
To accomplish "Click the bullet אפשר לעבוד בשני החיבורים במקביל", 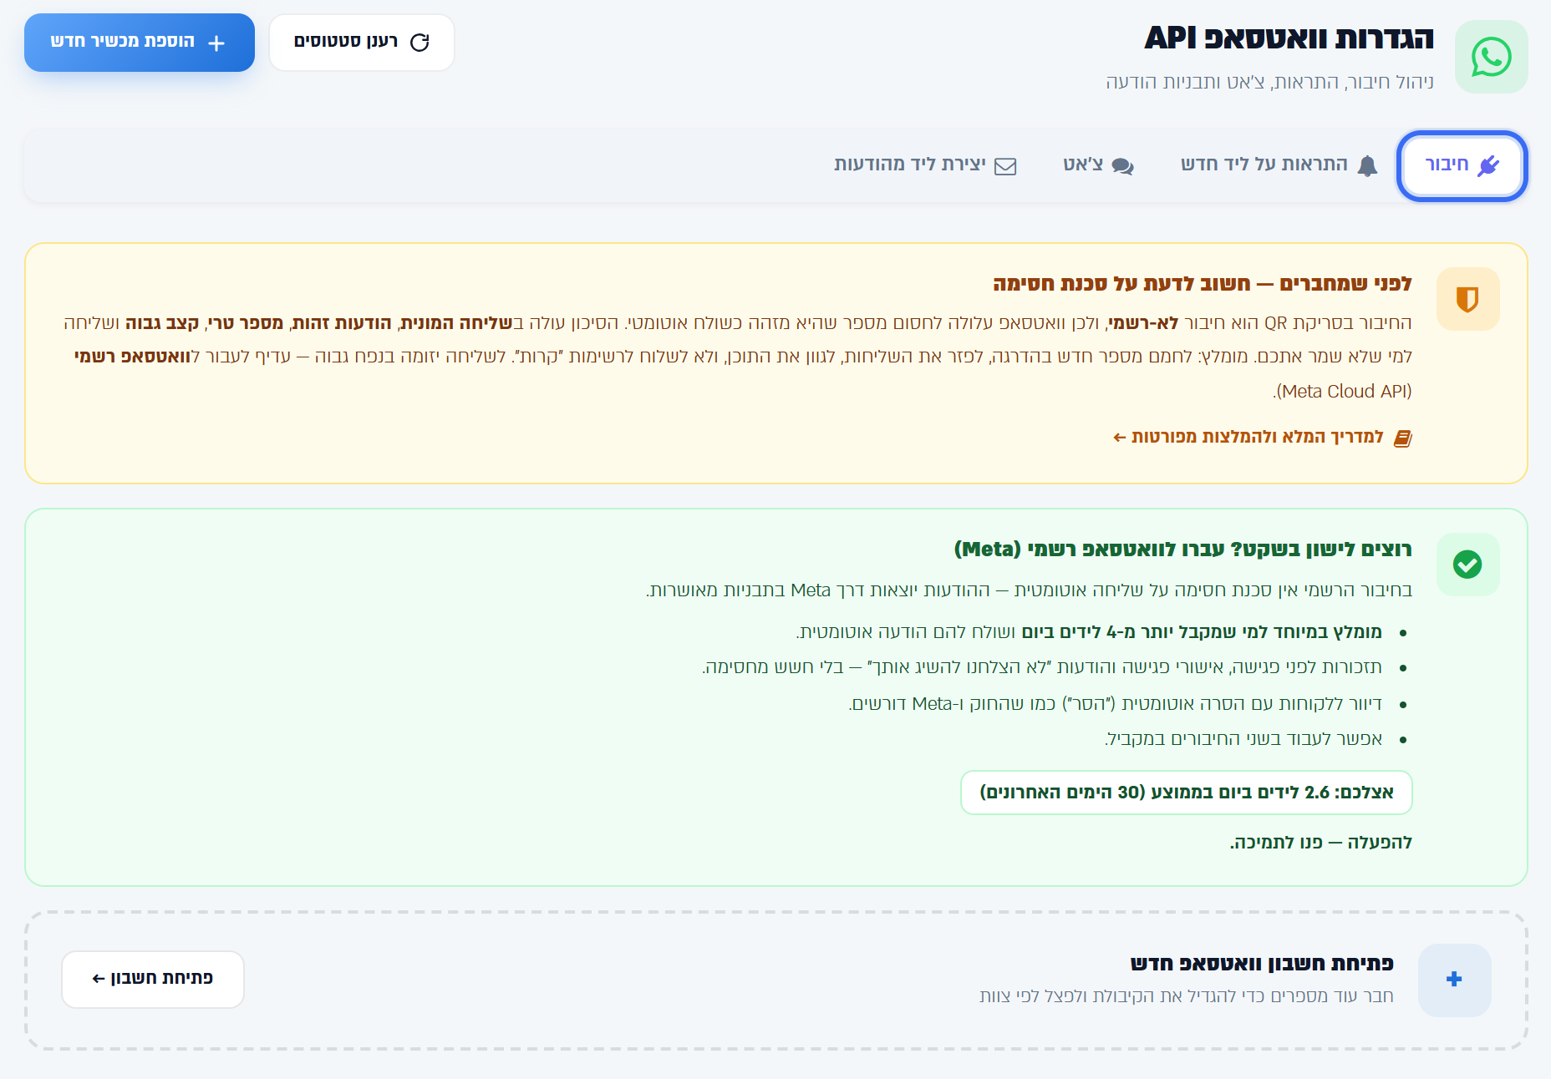I will tap(1243, 739).
